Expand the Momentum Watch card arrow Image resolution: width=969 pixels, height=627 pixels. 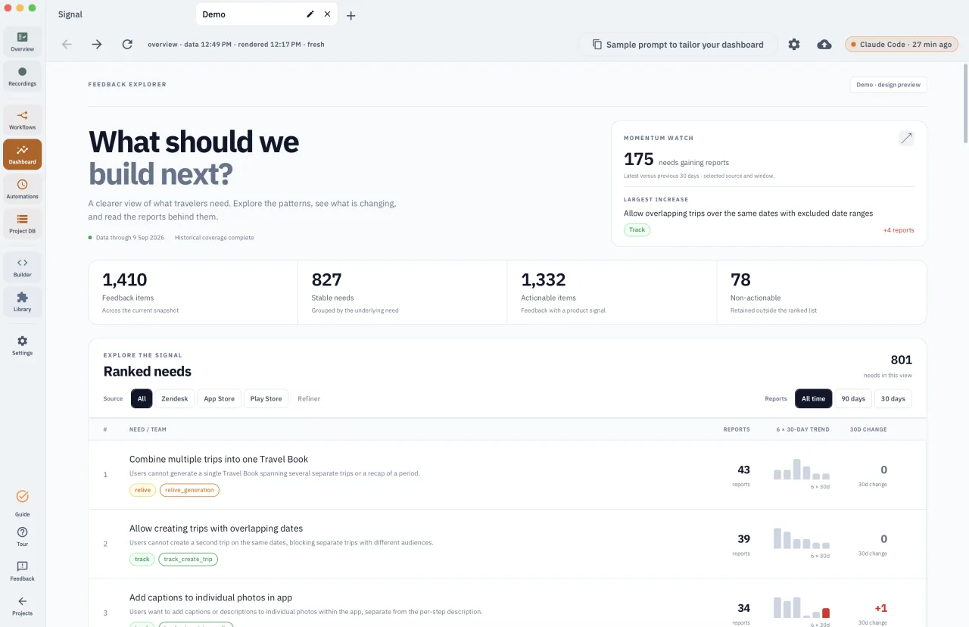pyautogui.click(x=906, y=138)
